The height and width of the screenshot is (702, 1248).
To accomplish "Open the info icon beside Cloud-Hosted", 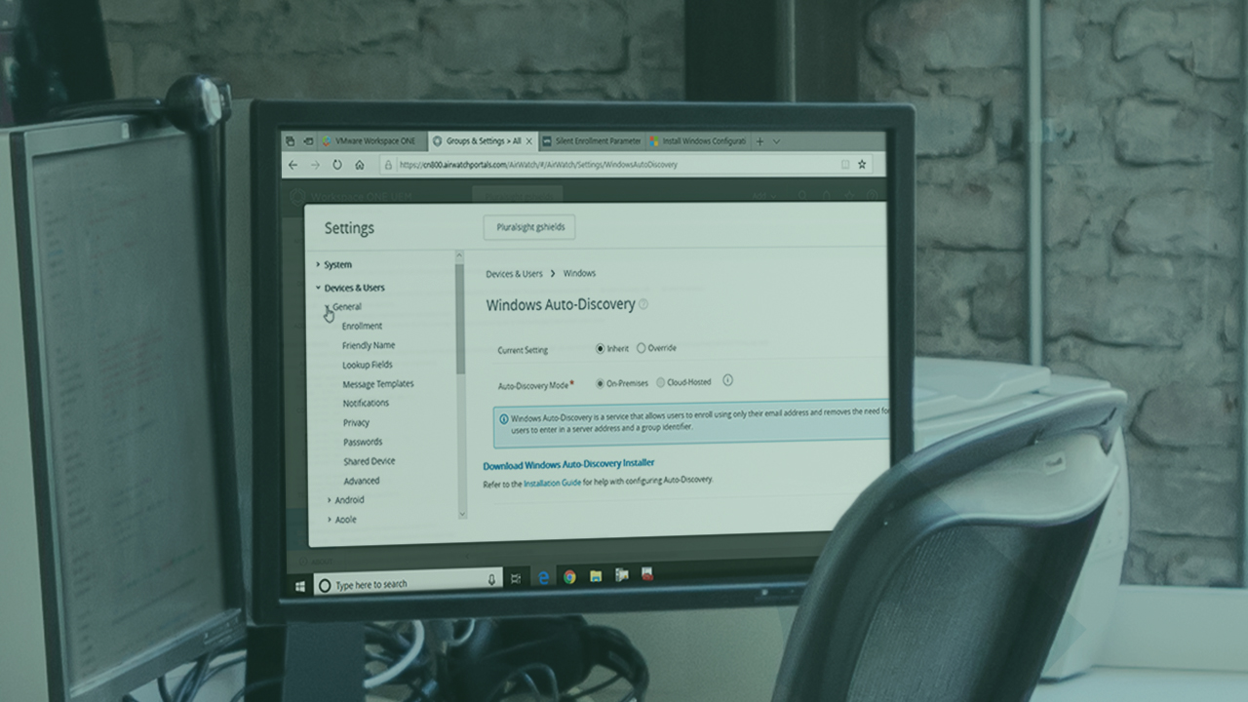I will (727, 381).
